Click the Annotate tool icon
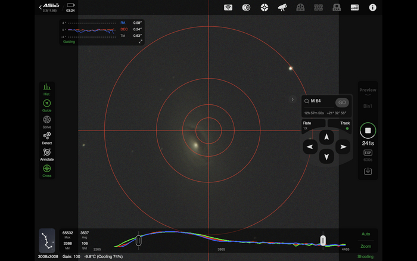Screen dimensions: 417x261 46,153
